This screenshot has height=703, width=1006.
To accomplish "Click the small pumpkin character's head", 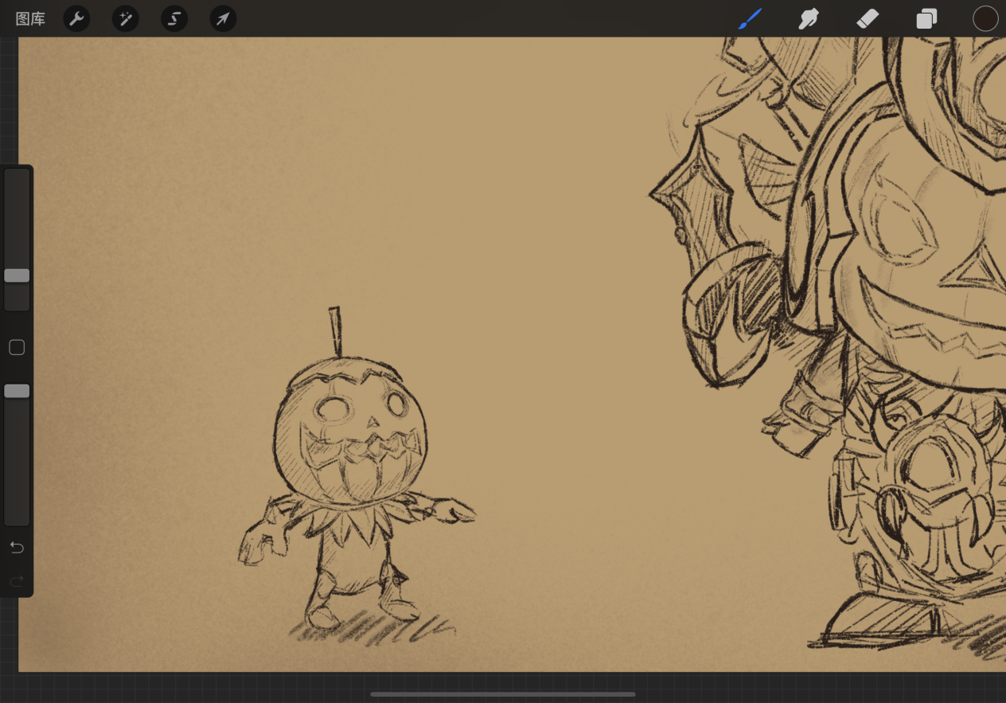I will tap(350, 432).
